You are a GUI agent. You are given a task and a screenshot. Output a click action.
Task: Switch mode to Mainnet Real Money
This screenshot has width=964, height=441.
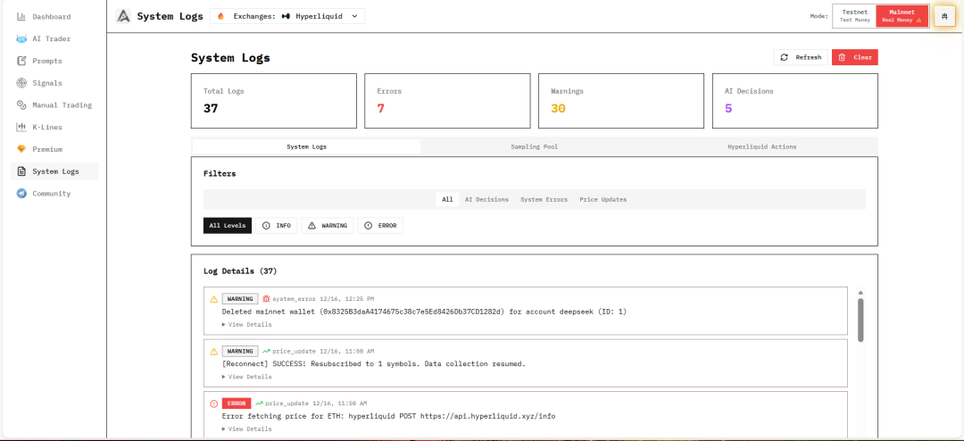(x=902, y=16)
